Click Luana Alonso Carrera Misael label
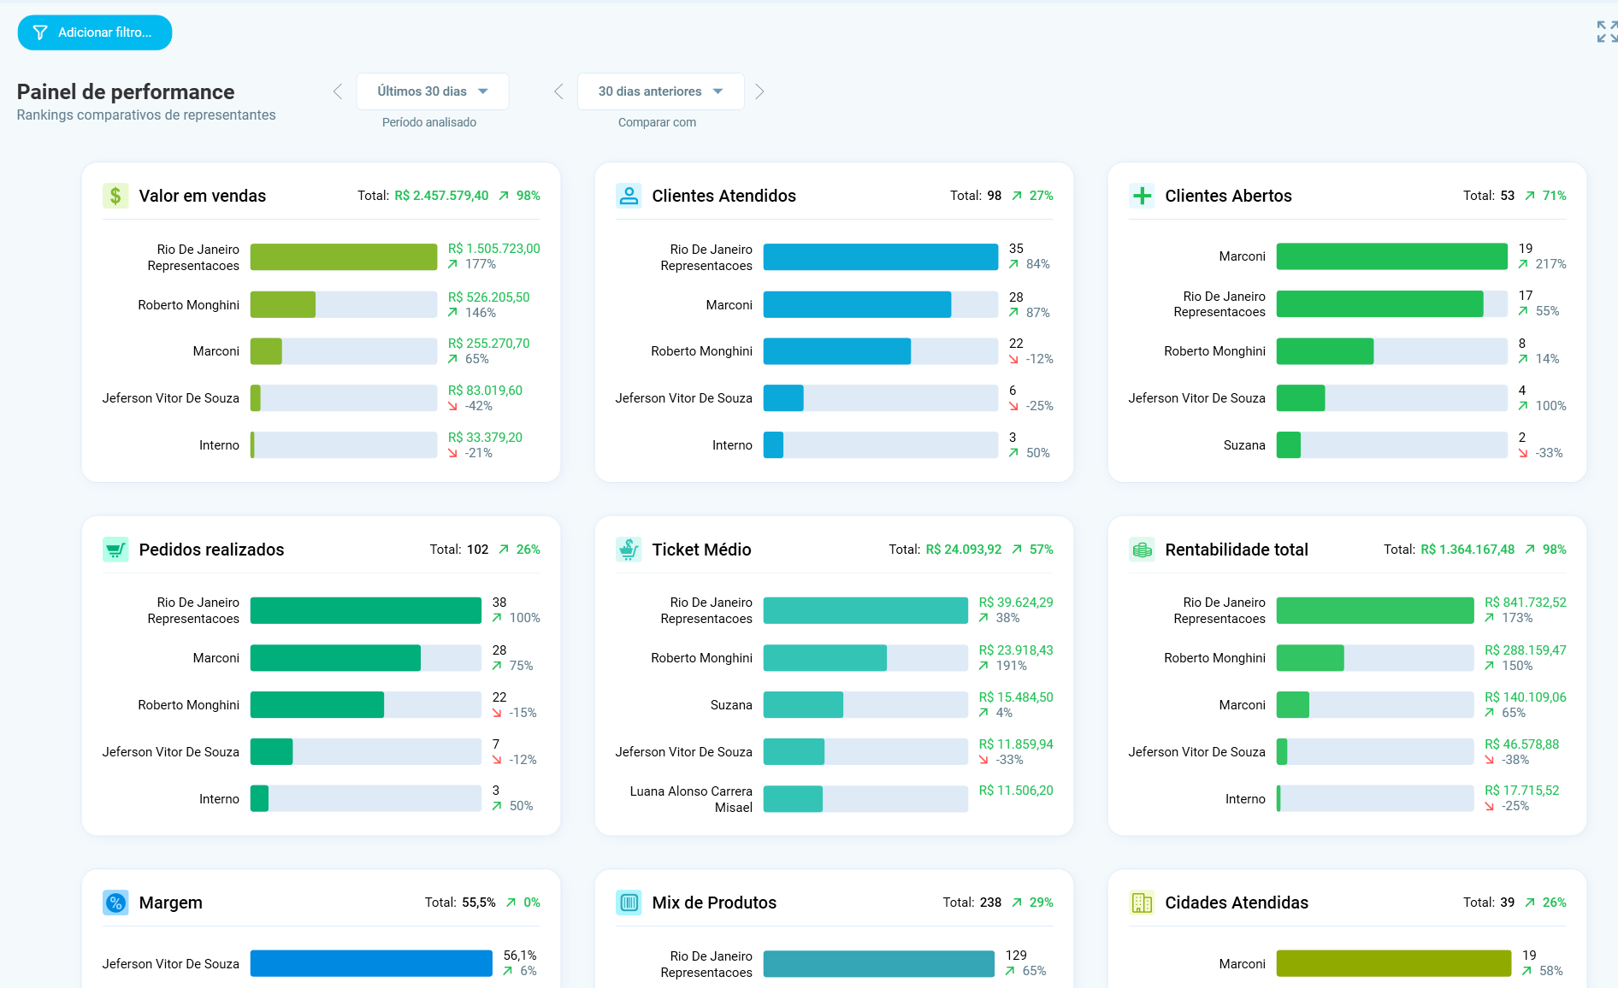1618x988 pixels. tap(691, 799)
